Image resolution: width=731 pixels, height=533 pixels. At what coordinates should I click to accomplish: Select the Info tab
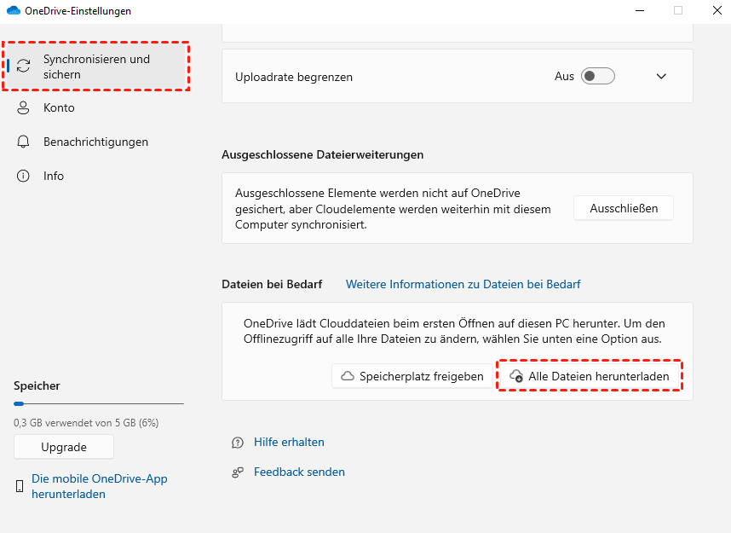coord(54,177)
